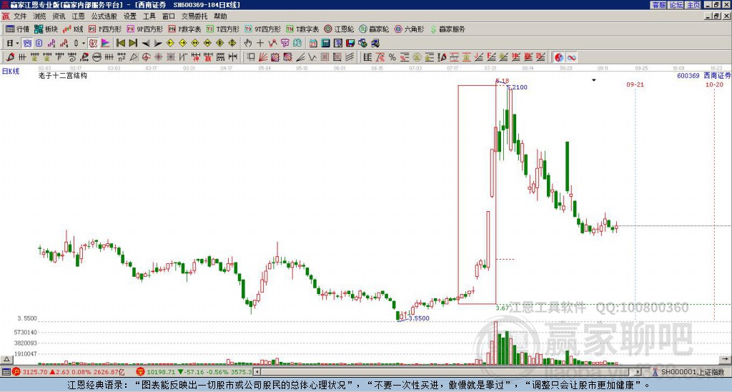Click the Shanghai index 3125.70 status value

coord(35,372)
